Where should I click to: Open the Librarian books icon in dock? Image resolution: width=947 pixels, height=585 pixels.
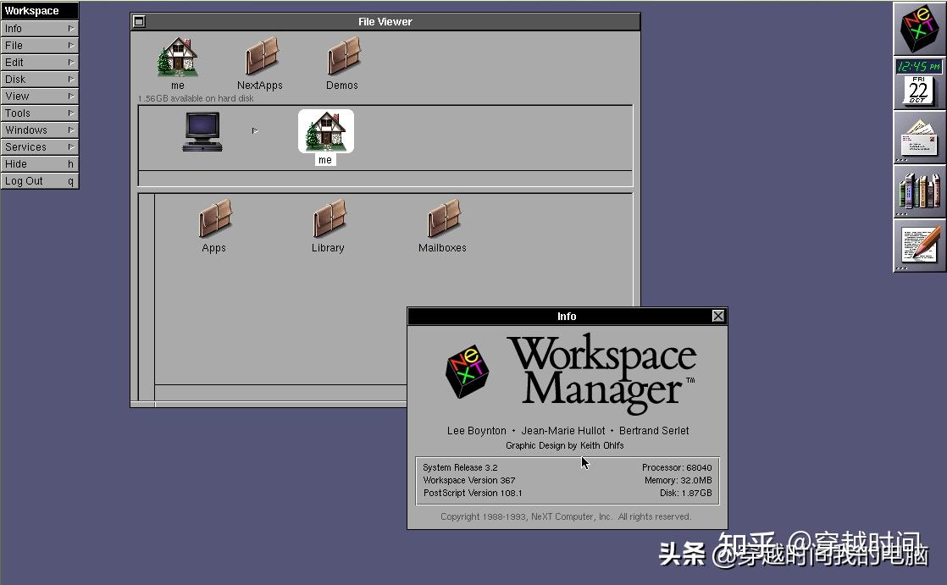[919, 191]
